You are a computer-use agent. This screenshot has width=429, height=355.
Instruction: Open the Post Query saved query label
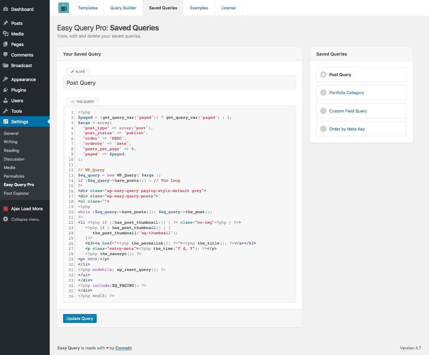click(340, 75)
